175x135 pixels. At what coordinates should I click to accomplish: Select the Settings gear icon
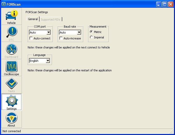11,101
